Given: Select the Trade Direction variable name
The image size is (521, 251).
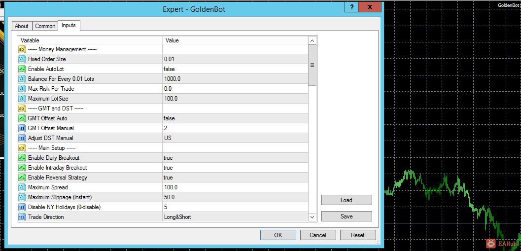Looking at the screenshot, I should [46, 217].
